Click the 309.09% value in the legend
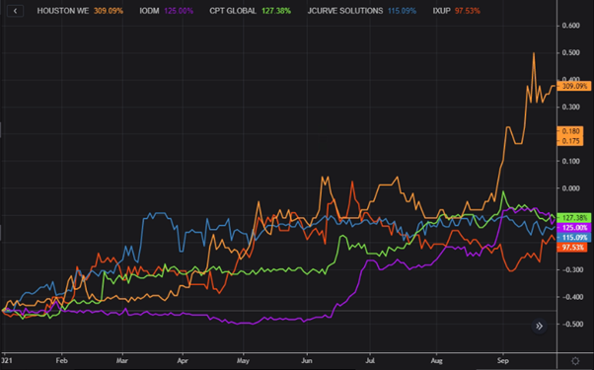 pyautogui.click(x=109, y=11)
